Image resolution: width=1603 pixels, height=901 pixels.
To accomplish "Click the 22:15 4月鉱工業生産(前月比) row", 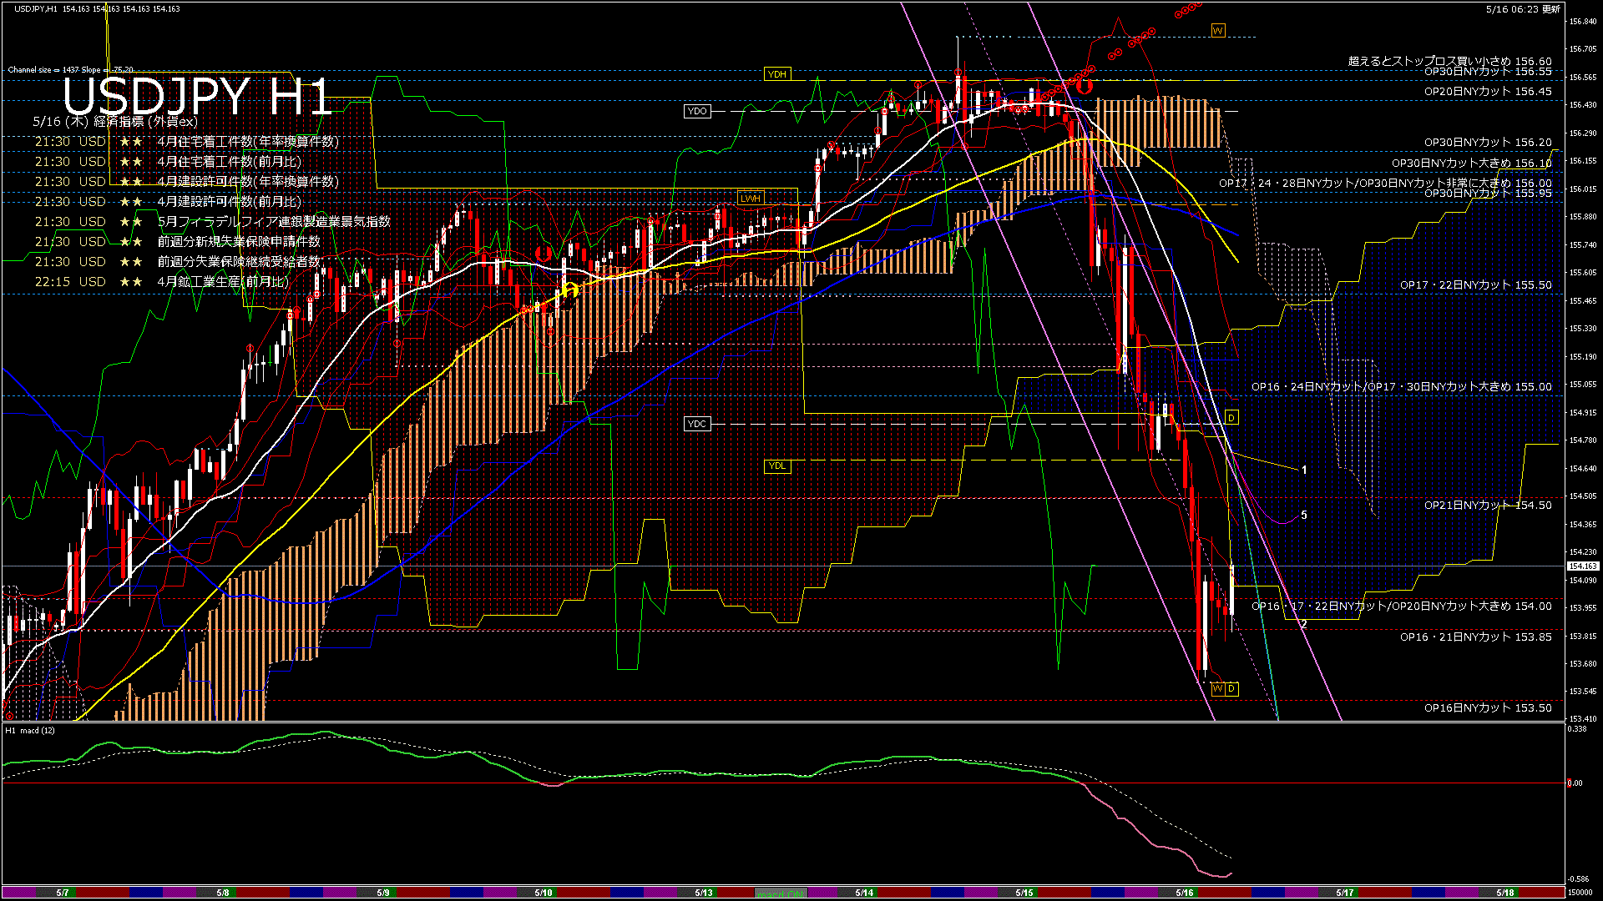I will (162, 282).
